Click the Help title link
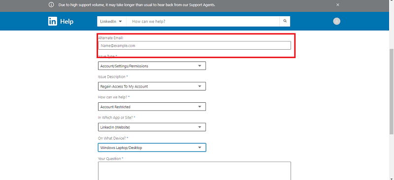 [66, 22]
